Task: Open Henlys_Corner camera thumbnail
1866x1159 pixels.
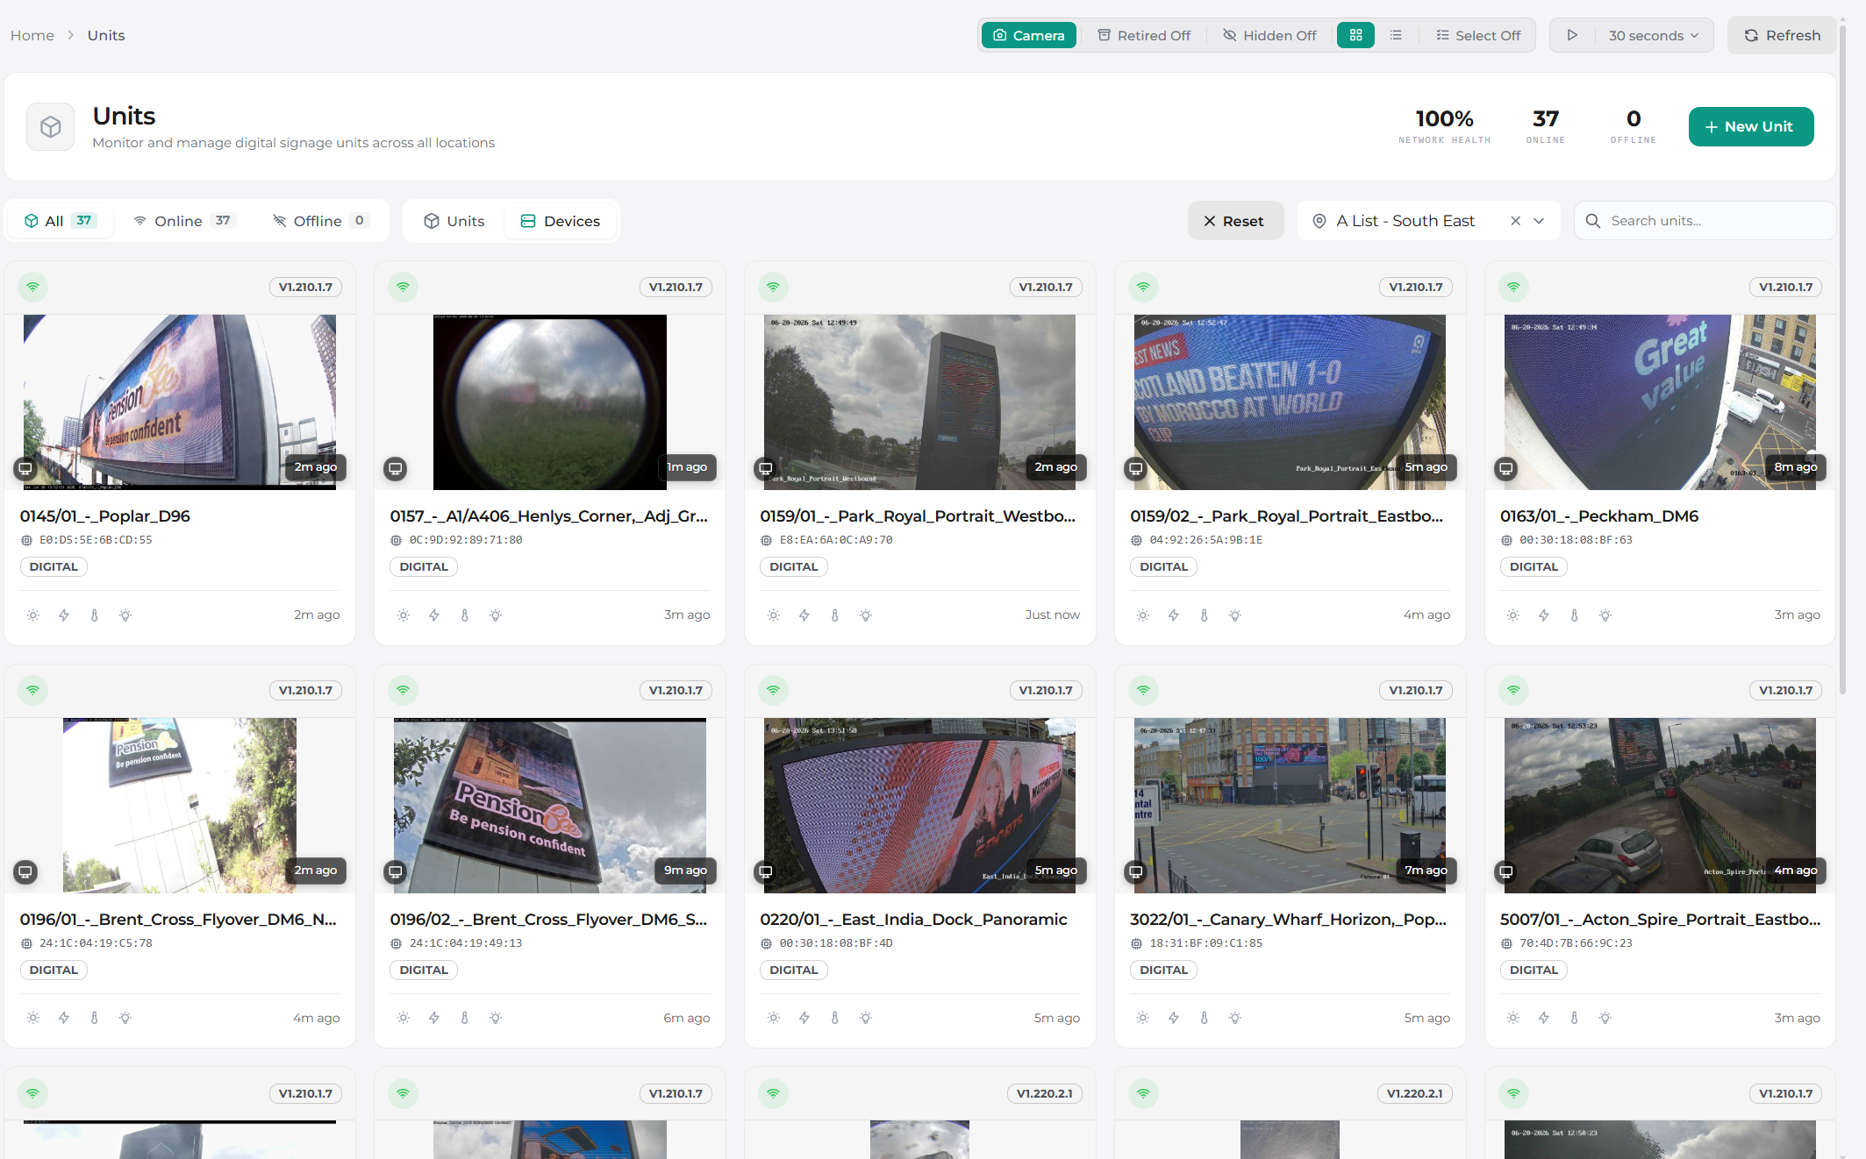Action: pyautogui.click(x=550, y=402)
